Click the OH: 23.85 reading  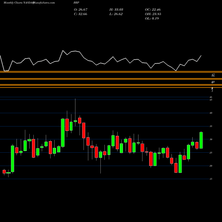(153, 14)
